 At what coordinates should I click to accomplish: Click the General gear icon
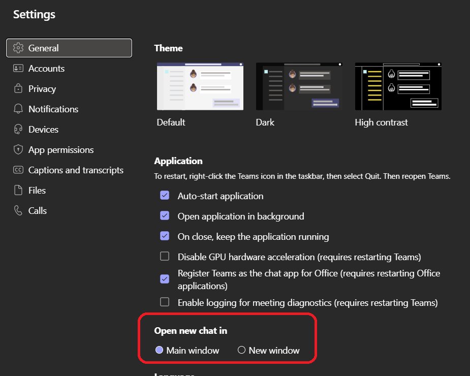(x=18, y=48)
